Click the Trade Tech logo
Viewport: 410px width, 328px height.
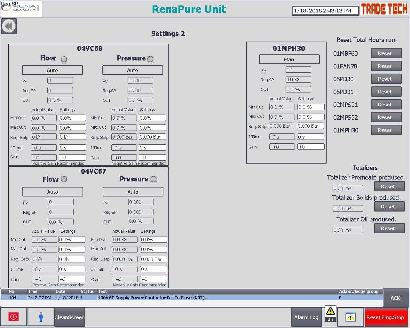[384, 9]
